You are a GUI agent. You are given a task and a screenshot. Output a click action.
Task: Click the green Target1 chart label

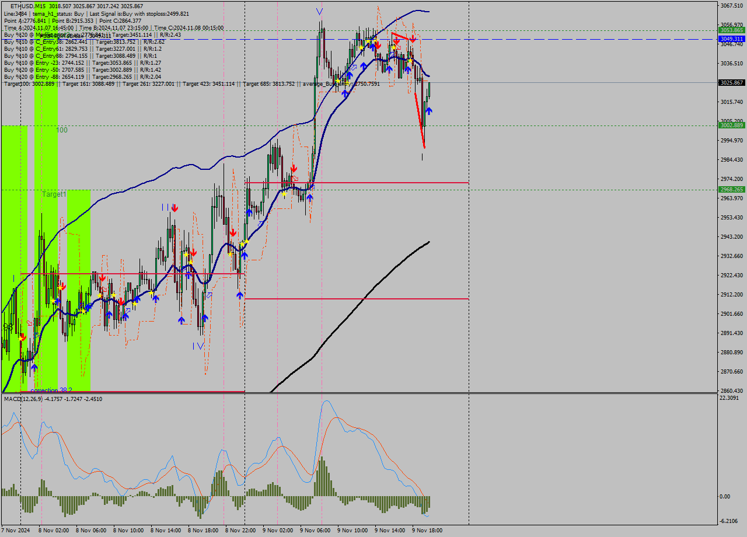point(54,194)
